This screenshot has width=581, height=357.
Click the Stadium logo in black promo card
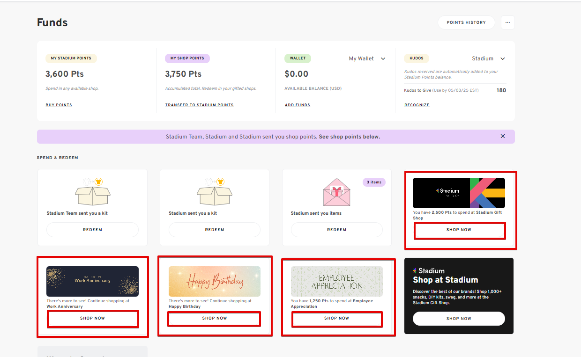[x=428, y=270]
